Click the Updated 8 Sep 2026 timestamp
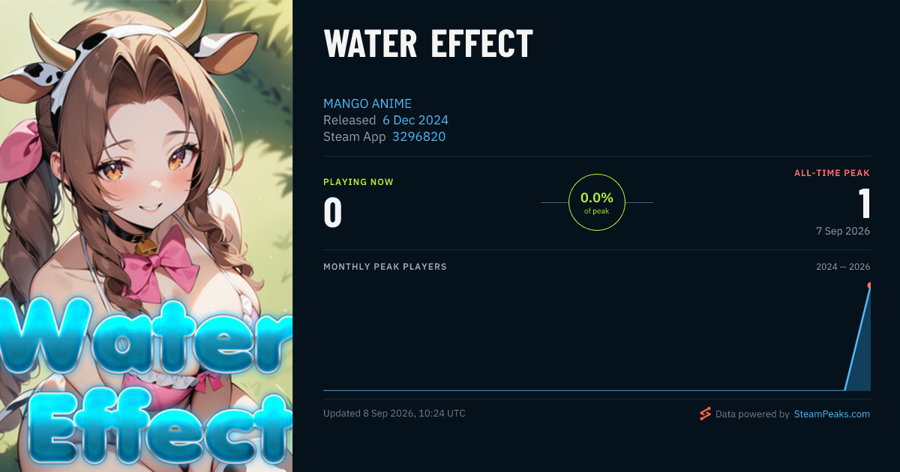900x472 pixels. pyautogui.click(x=394, y=413)
